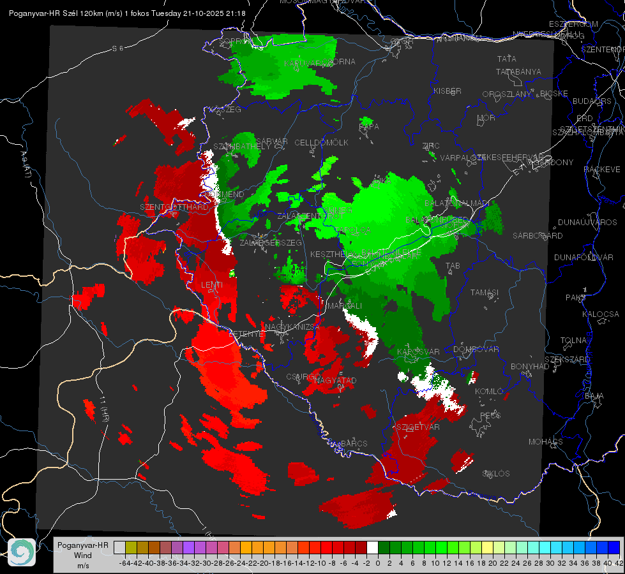Image resolution: width=625 pixels, height=574 pixels.
Task: Click the S 6 road label
Action: (x=118, y=48)
